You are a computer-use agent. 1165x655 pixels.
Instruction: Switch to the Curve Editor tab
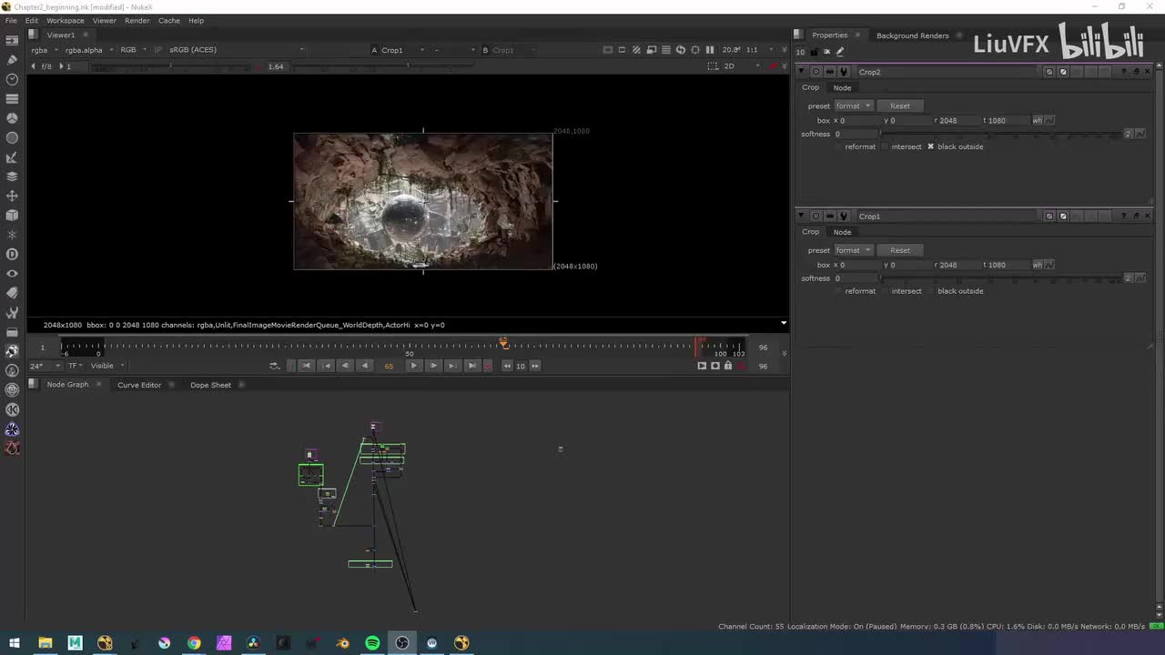pos(139,385)
